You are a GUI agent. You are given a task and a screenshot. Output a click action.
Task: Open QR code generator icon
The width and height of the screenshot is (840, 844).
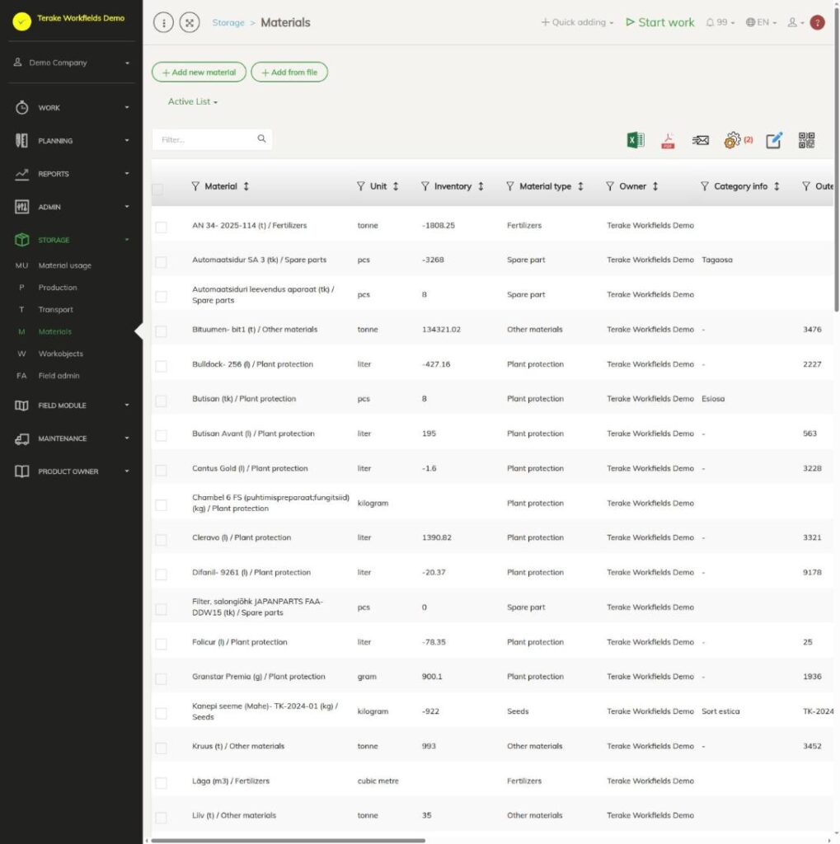(x=806, y=140)
